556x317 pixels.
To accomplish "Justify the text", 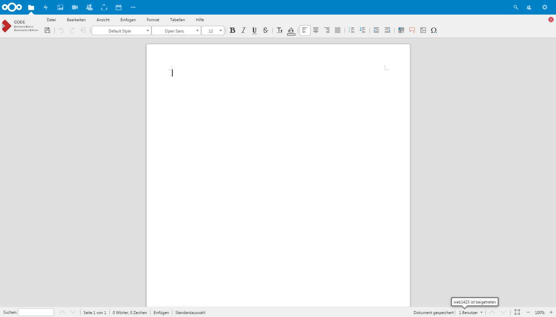I will (x=338, y=30).
